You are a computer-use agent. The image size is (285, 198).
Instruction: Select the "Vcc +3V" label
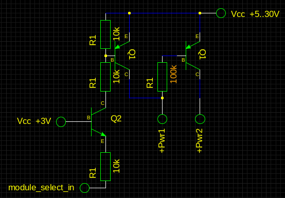34,121
